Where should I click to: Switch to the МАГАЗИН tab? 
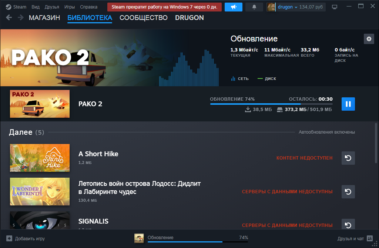[x=44, y=18]
